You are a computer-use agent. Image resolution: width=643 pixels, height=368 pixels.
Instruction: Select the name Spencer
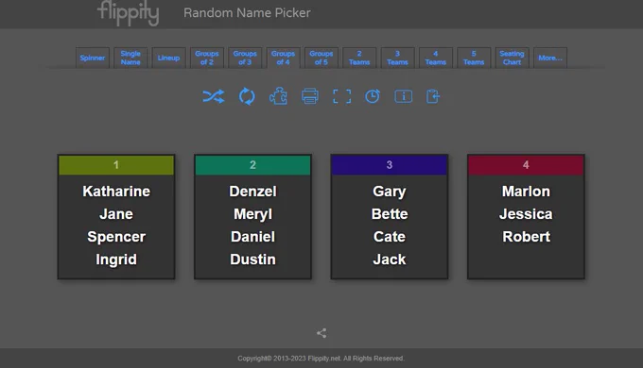tap(116, 237)
